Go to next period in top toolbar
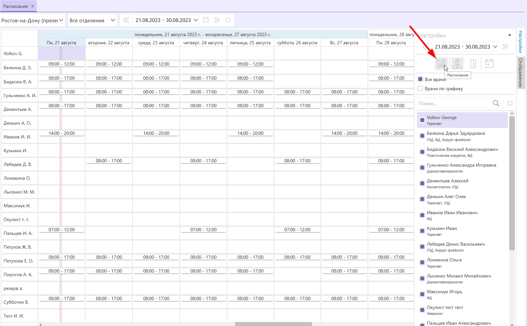Image resolution: width=527 pixels, height=326 pixels. [217, 20]
